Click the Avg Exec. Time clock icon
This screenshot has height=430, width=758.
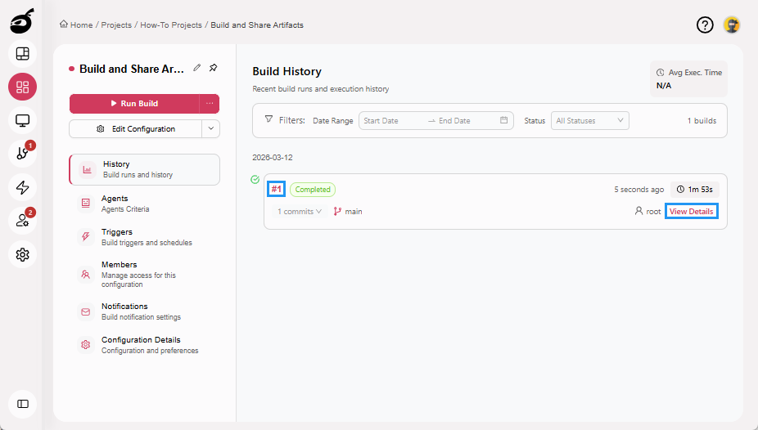coord(660,73)
